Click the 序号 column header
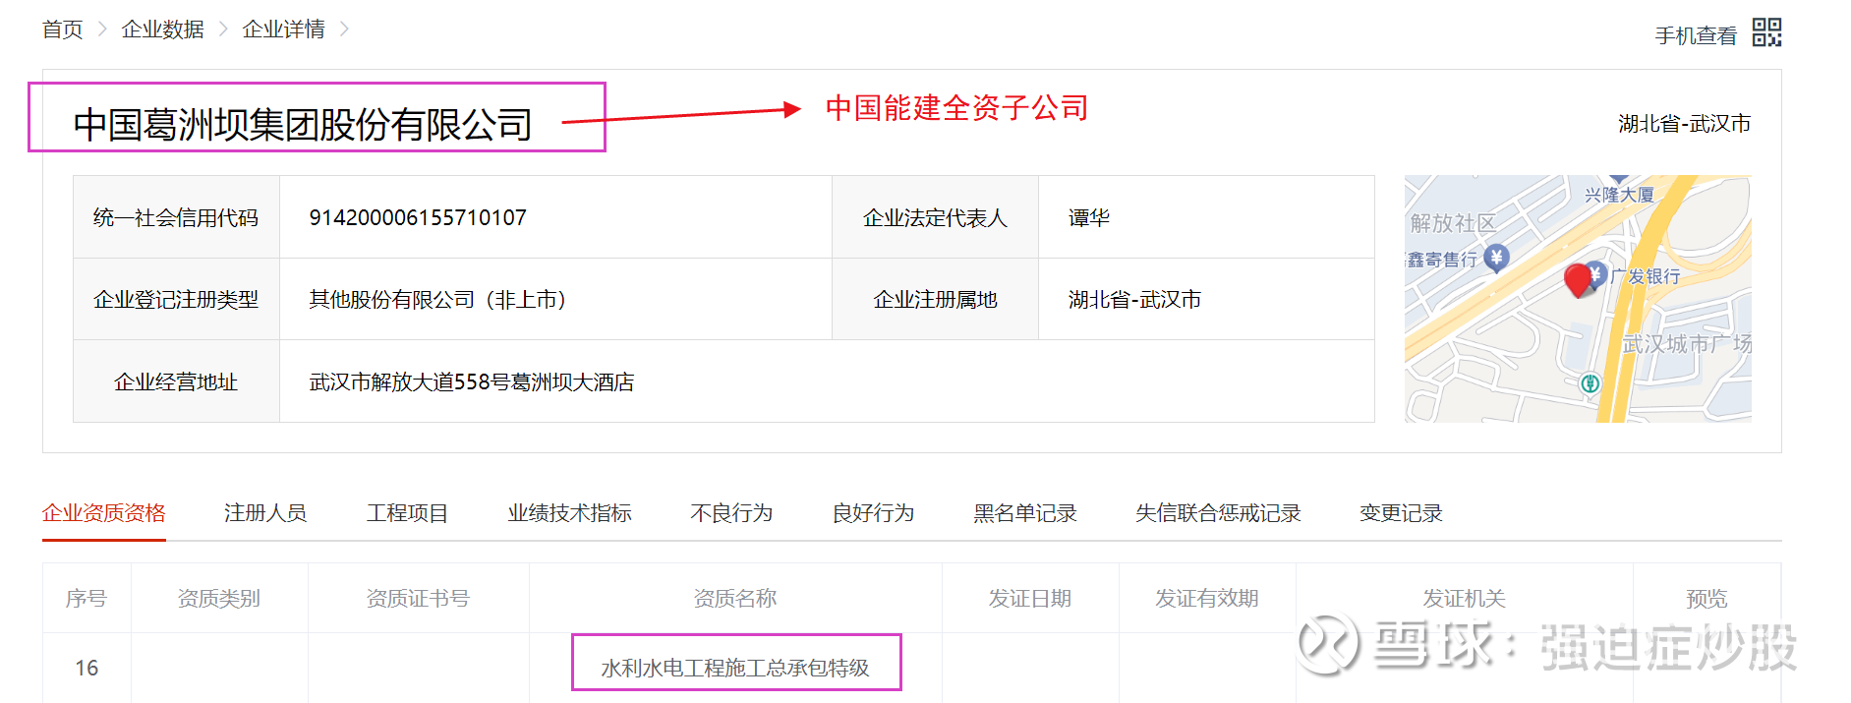The image size is (1851, 703). click(x=87, y=598)
